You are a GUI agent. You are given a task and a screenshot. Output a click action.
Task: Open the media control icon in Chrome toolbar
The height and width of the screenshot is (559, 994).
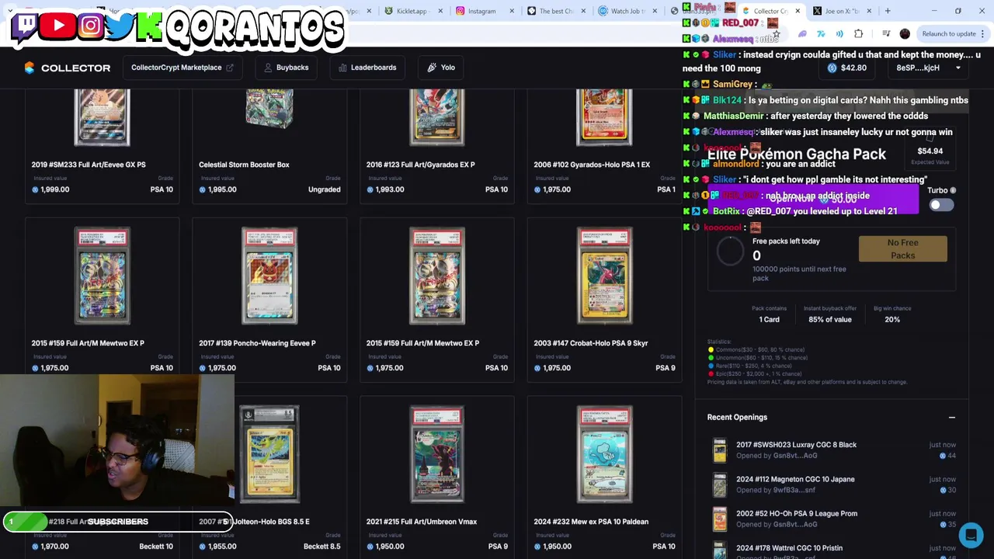point(885,33)
